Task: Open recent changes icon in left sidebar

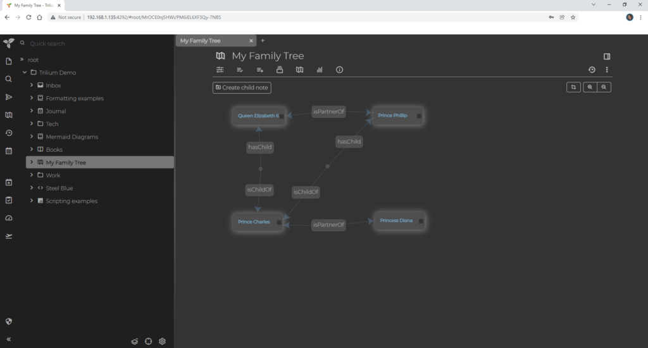Action: tap(9, 133)
